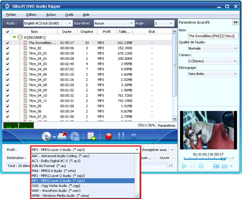
Task: Select M4A - MPEG-4 Audio profile
Action: coord(83,171)
